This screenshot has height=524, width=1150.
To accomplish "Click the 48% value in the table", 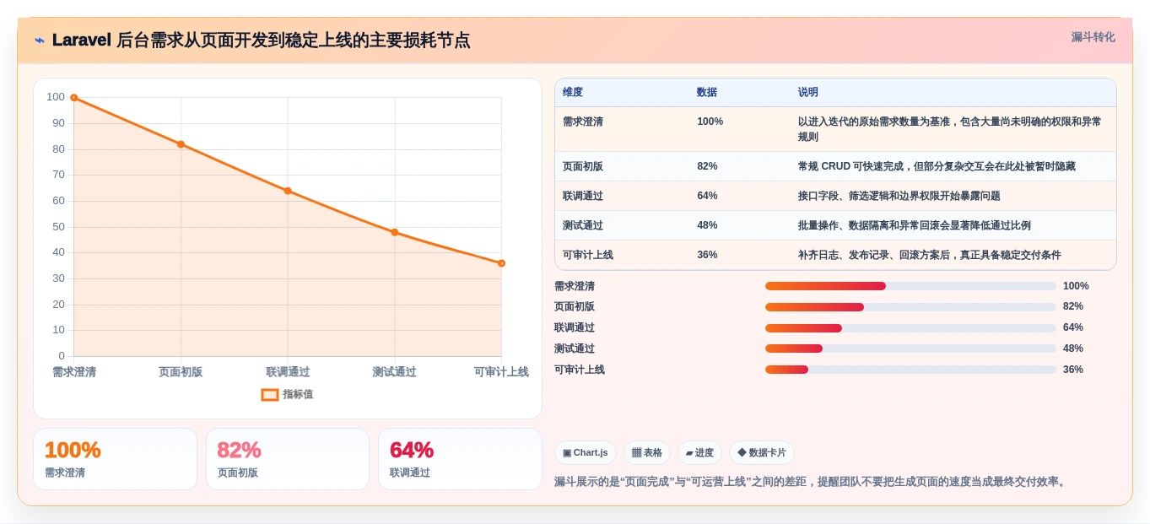I will coord(707,225).
